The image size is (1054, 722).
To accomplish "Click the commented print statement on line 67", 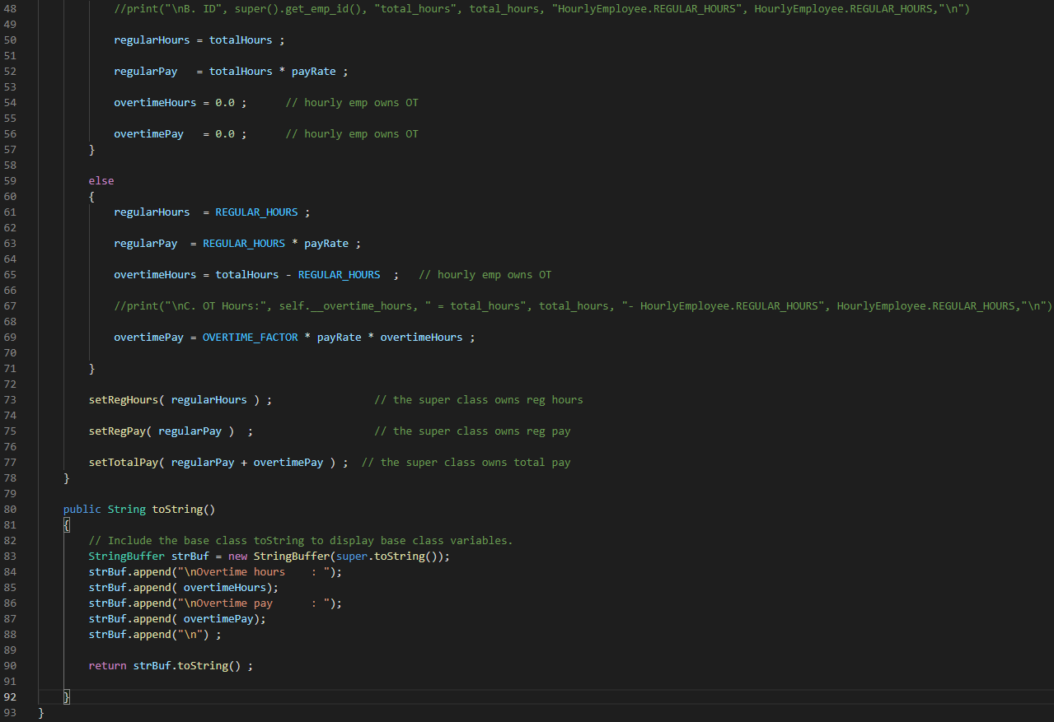I will coord(330,305).
